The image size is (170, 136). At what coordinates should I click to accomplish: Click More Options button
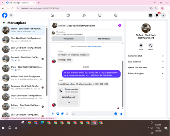(104, 39)
